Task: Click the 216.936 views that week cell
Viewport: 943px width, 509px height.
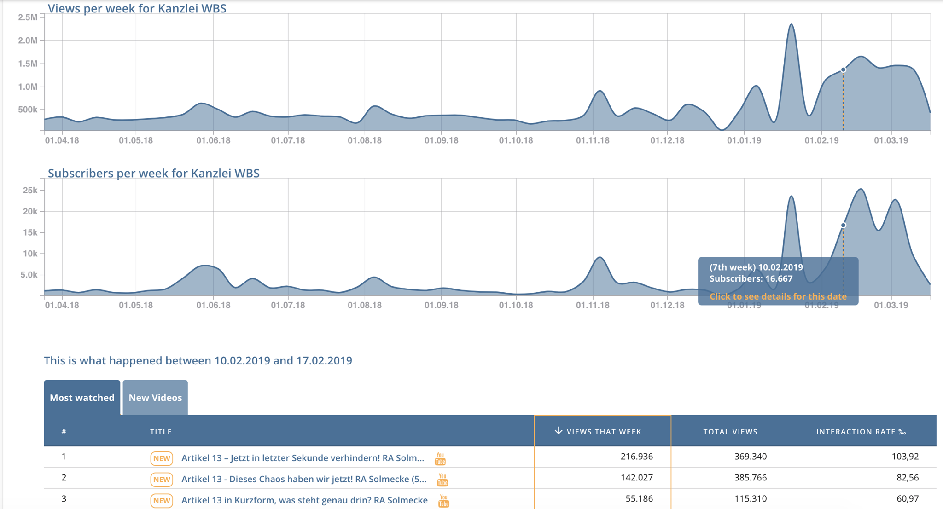Action: pos(636,457)
